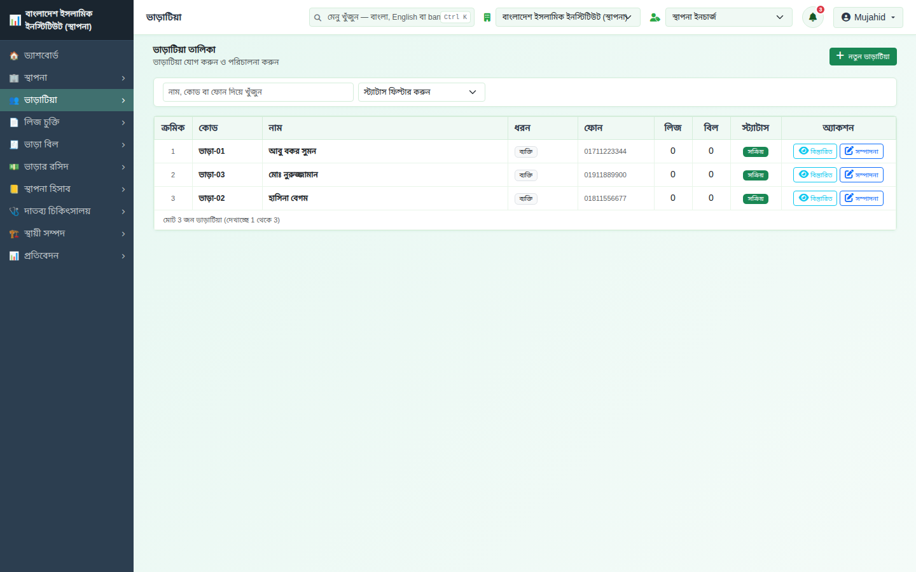View details of মোঃ নুরুজ্জামান
Screen dimensions: 916x572
click(x=815, y=175)
